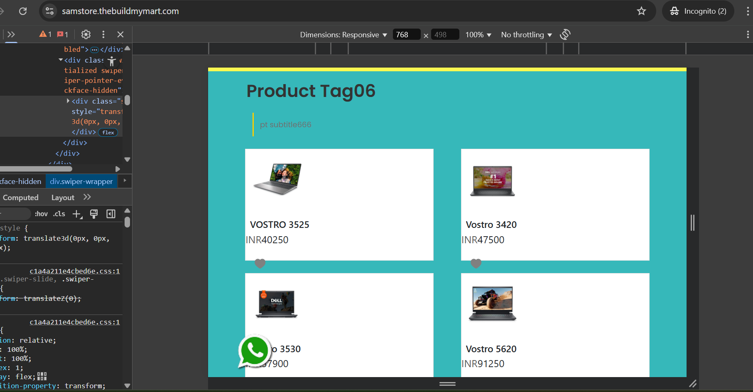
Task: Reload the page with the refresh icon
Action: [x=23, y=11]
